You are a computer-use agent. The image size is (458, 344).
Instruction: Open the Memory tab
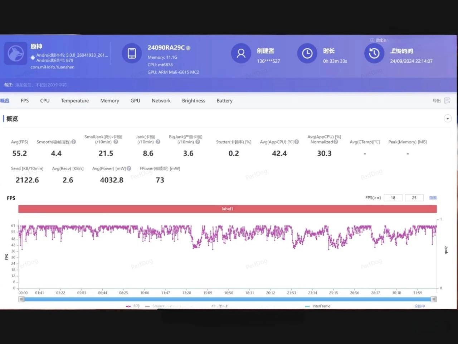point(109,101)
